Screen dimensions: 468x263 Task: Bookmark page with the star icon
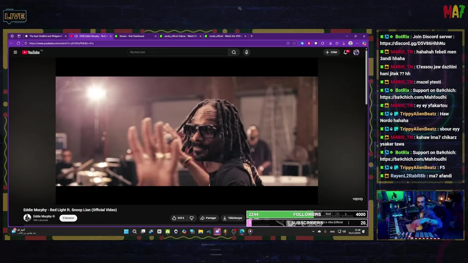(x=294, y=43)
